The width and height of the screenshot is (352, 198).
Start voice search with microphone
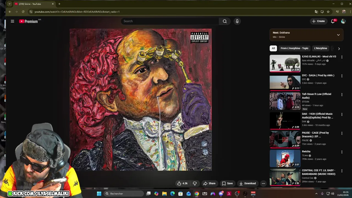(x=237, y=21)
